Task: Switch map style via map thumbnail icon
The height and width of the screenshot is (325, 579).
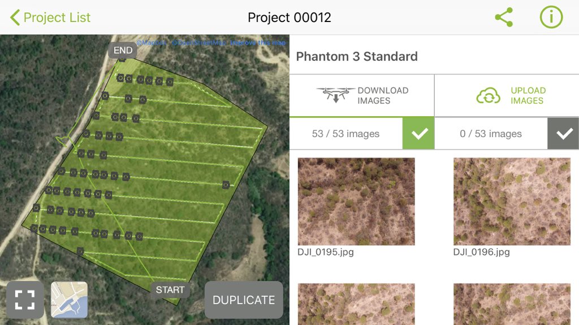Action: (70, 300)
